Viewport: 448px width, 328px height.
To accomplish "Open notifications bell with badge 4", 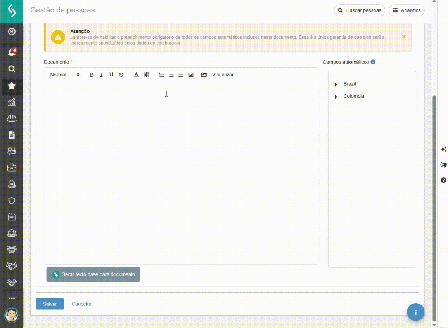I will [x=12, y=52].
